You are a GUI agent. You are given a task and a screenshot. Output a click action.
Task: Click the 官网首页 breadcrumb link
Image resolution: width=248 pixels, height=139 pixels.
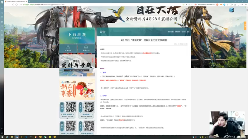(177, 32)
